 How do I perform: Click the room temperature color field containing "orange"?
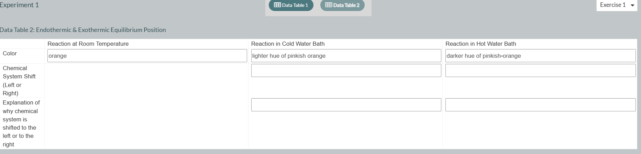point(147,56)
